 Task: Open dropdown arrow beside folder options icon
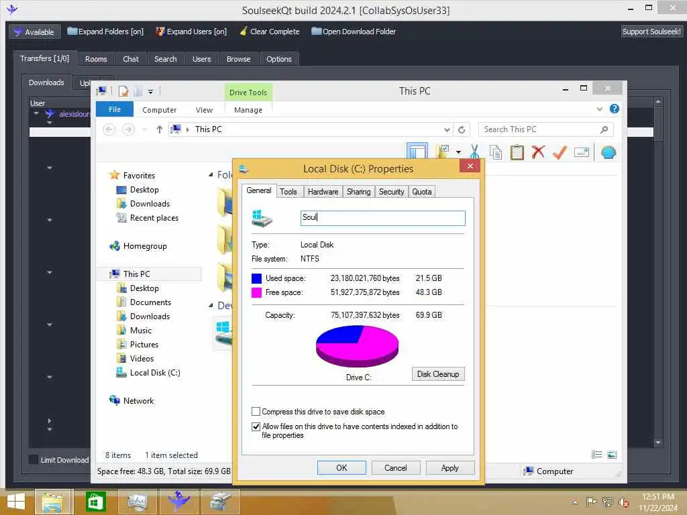click(458, 152)
